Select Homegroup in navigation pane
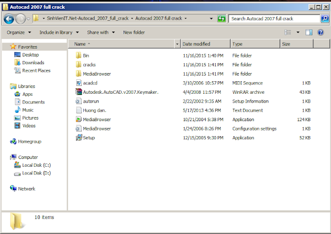331x234 pixels. point(29,141)
